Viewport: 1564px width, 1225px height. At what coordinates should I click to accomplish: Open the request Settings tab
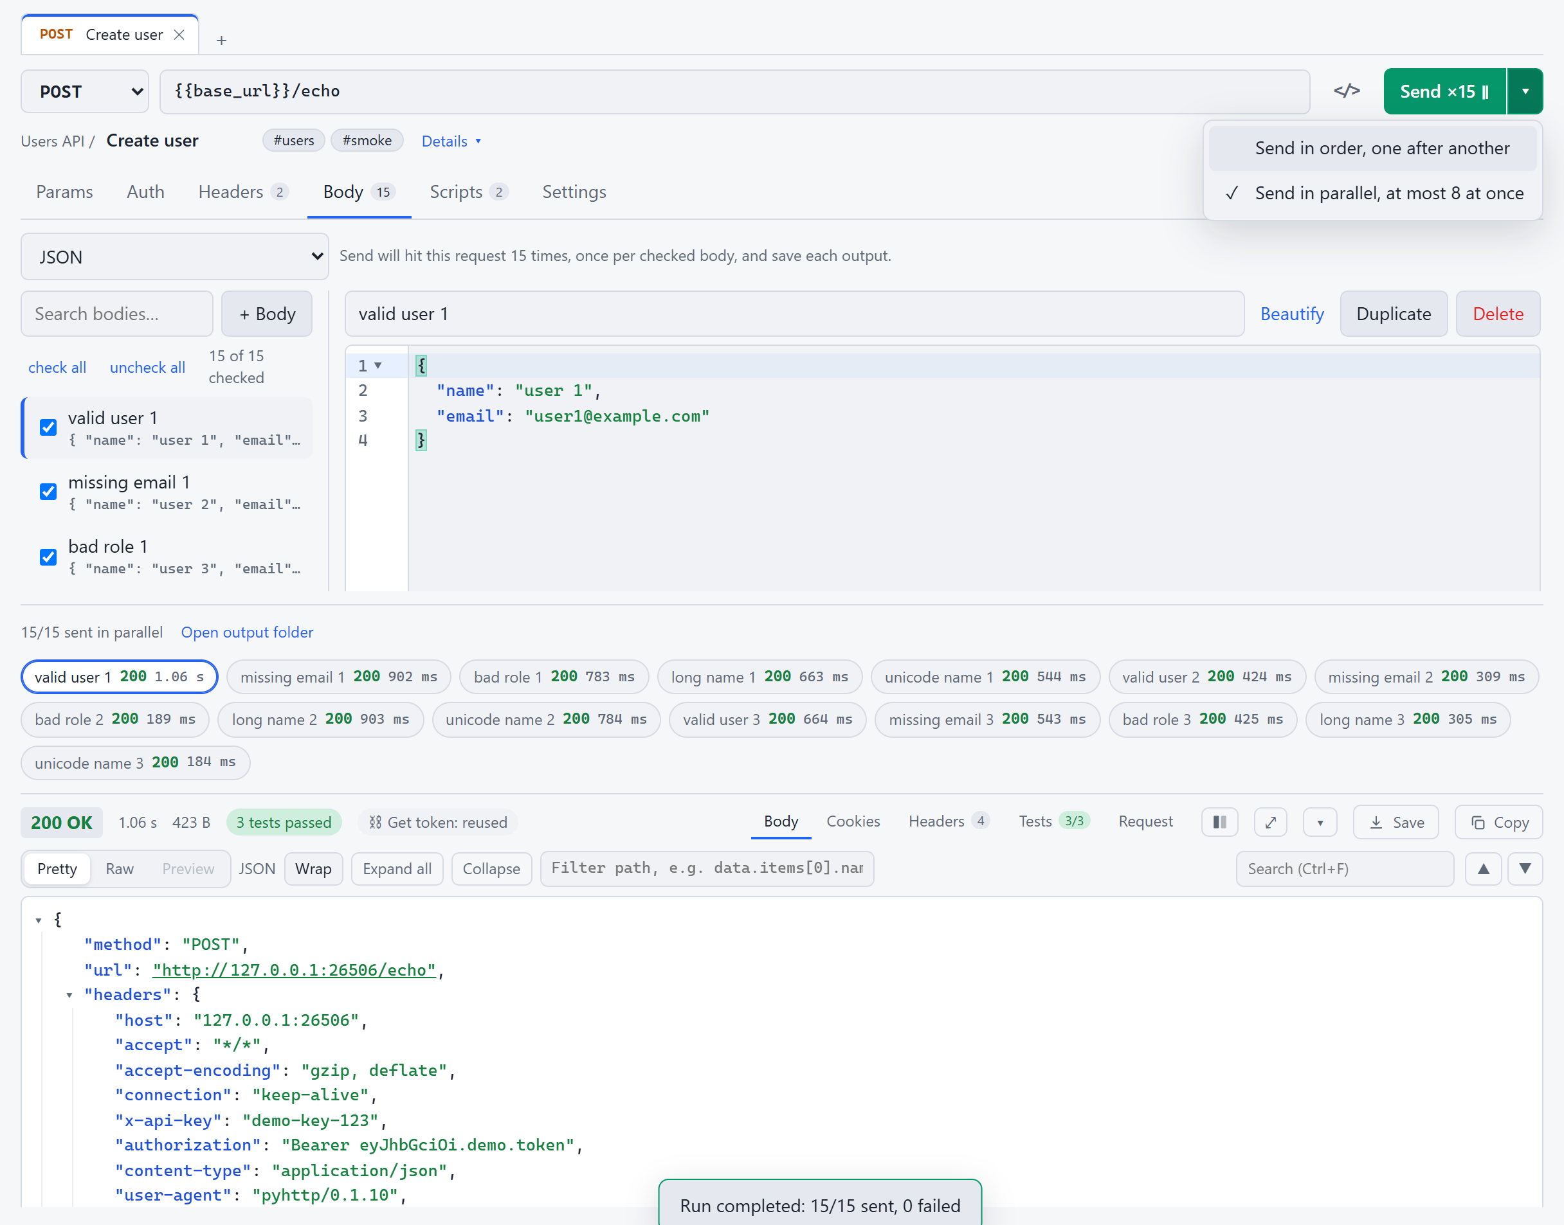coord(574,192)
